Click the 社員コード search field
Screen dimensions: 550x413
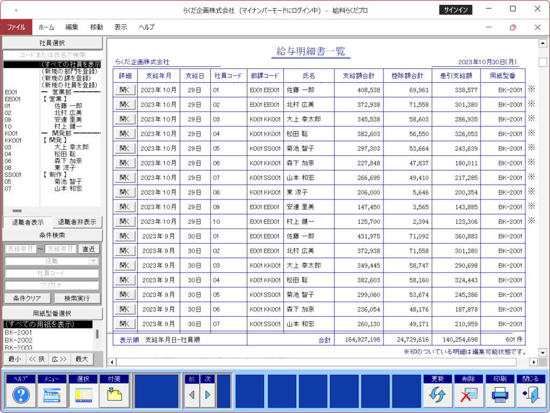[52, 273]
